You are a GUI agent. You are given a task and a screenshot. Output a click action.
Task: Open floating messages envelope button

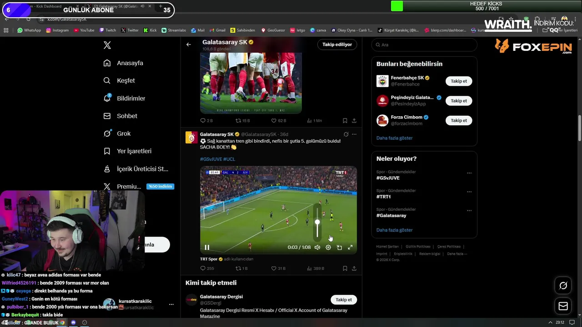pos(563,306)
